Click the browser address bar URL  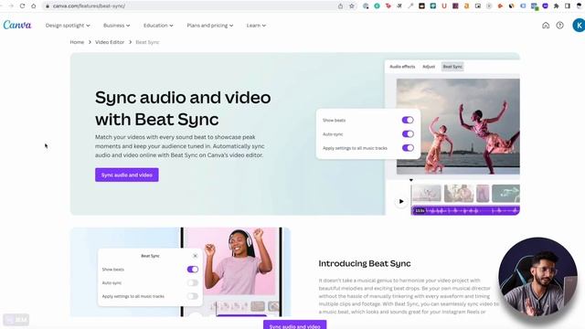tap(89, 6)
